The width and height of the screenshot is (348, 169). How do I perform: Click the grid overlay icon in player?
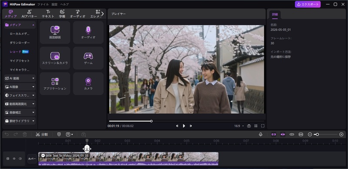[256, 126]
